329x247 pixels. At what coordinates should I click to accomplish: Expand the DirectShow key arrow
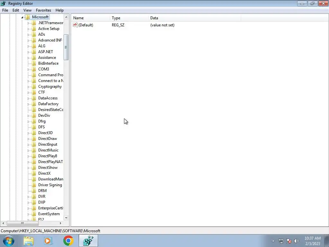point(28,168)
